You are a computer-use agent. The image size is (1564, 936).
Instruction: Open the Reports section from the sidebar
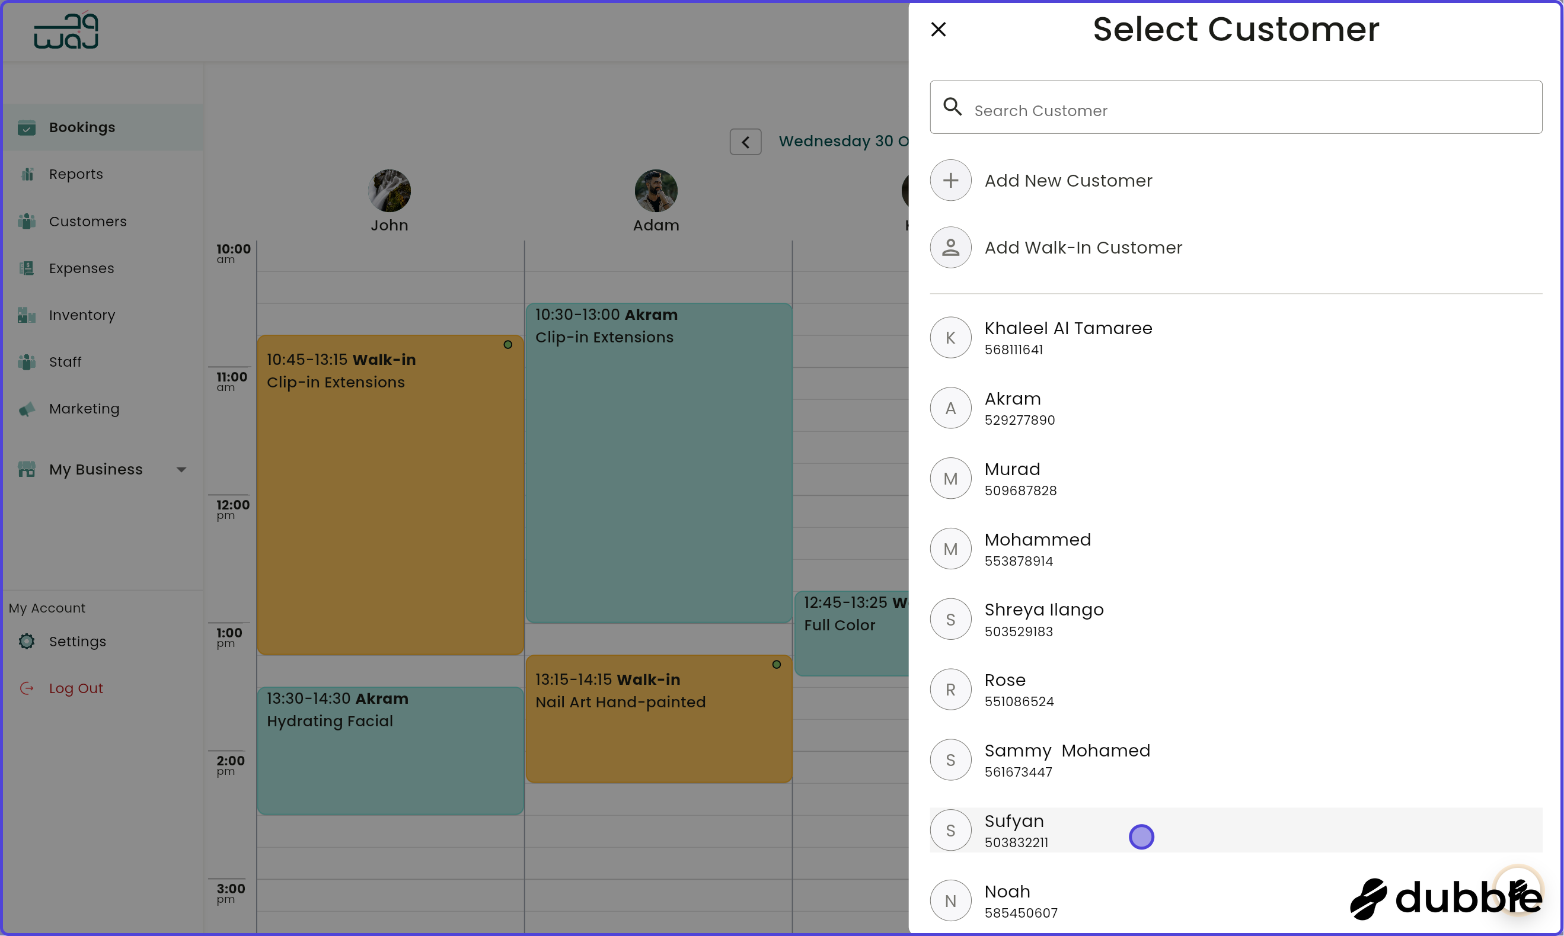click(28, 174)
